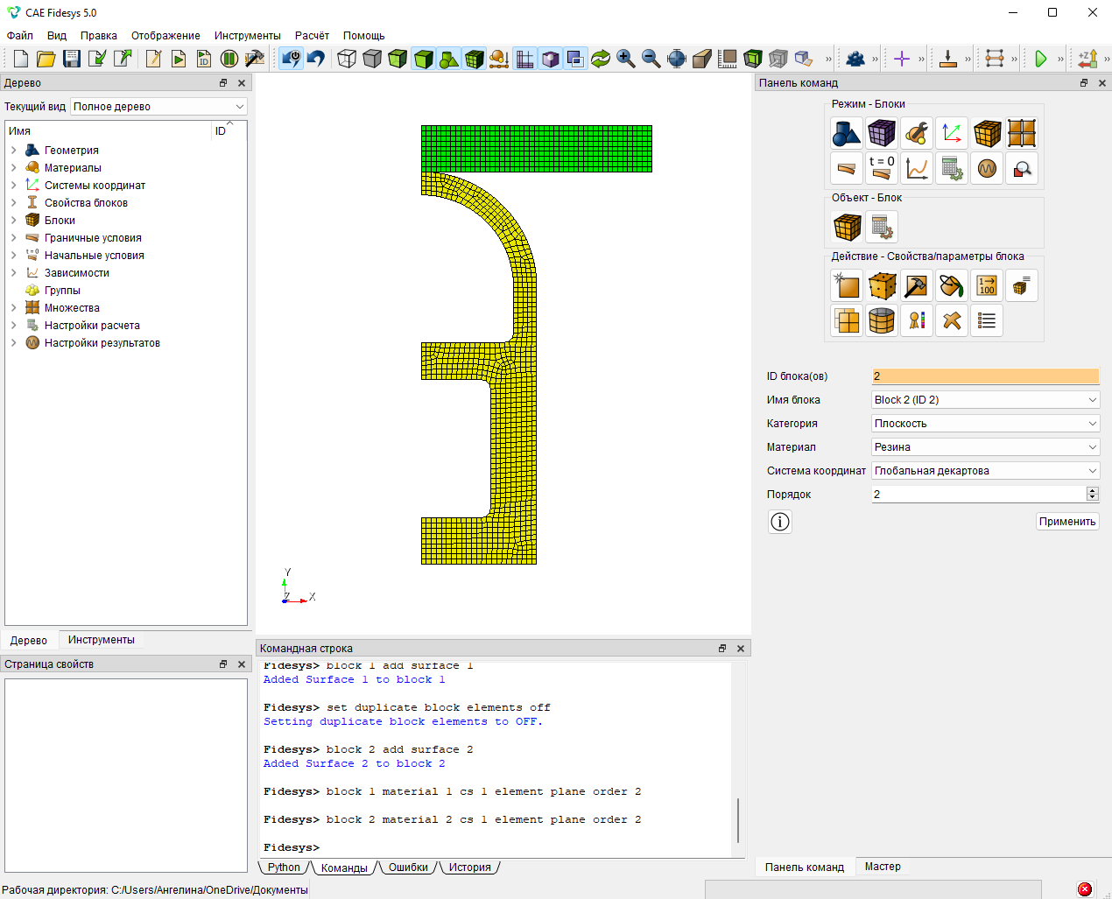Select initial conditions t = 0 icon

(882, 168)
